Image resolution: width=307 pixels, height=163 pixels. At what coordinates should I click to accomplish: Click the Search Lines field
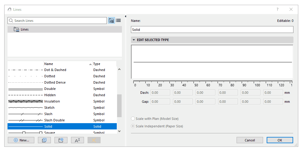57,20
